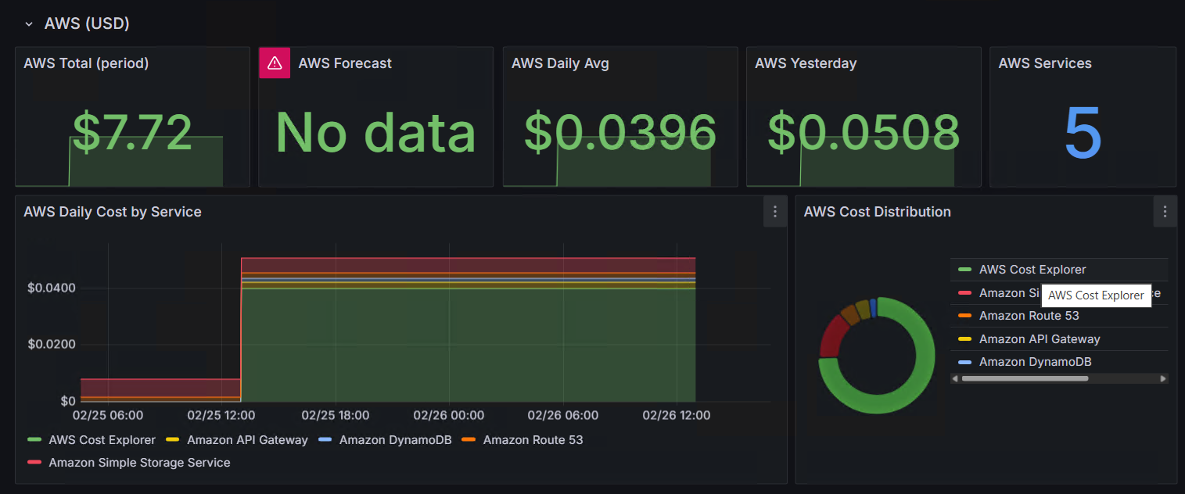Open the kebab menu on AWS Daily Cost by Service
Screen dimensions: 1185x494
774,211
